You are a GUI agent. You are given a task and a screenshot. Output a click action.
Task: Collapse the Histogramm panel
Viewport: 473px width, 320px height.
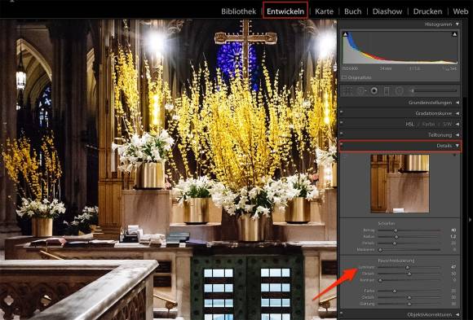[x=458, y=24]
